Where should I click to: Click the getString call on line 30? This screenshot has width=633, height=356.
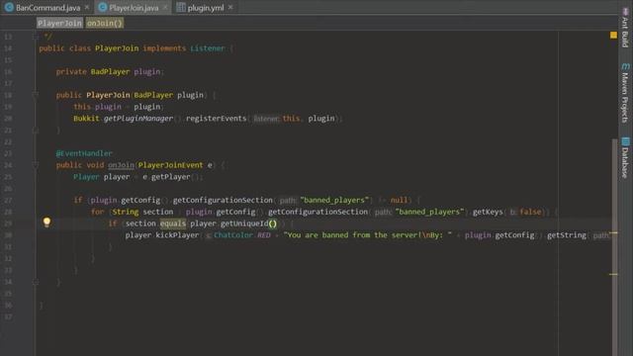567,235
